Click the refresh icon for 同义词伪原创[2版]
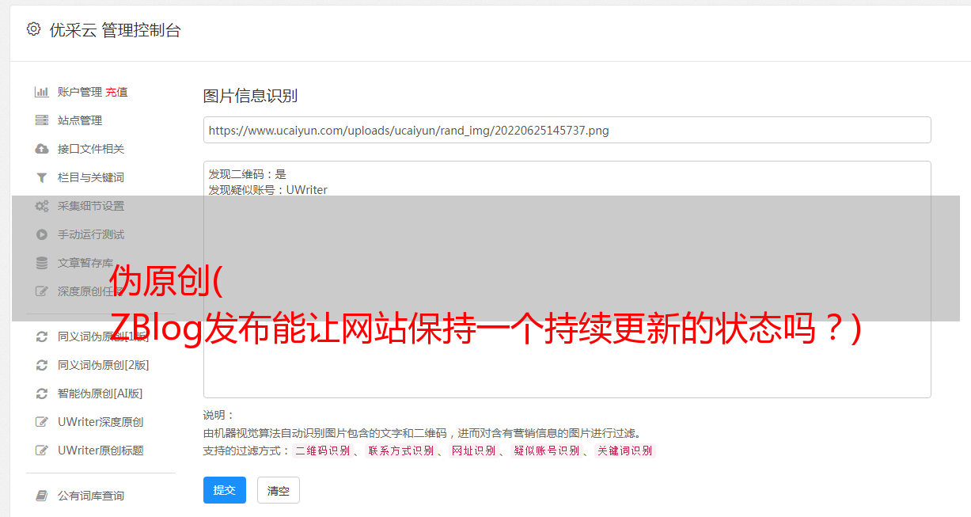The width and height of the screenshot is (971, 517). (42, 365)
